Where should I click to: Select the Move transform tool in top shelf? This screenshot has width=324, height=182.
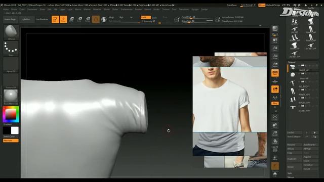(x=71, y=19)
